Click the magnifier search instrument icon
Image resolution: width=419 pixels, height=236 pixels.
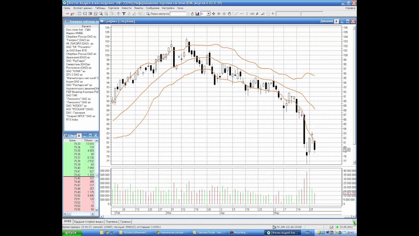[x=148, y=14]
